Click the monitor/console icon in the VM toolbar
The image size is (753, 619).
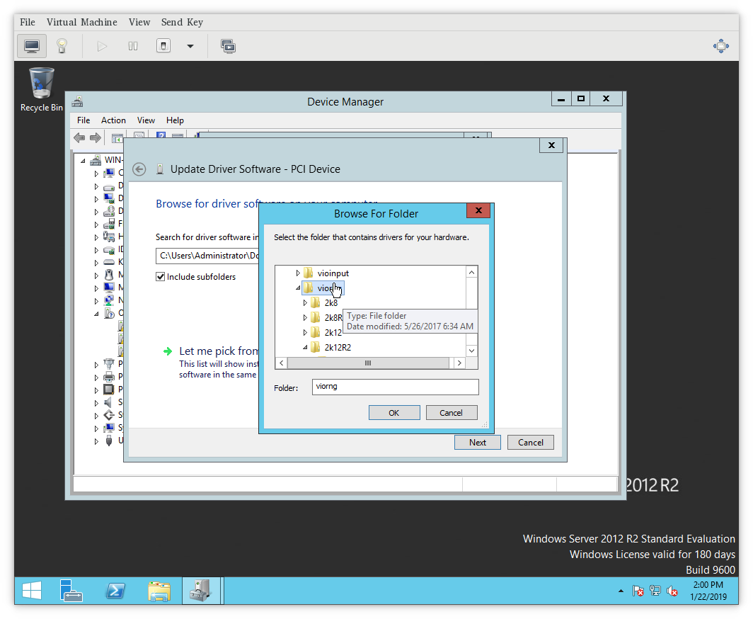coord(31,45)
